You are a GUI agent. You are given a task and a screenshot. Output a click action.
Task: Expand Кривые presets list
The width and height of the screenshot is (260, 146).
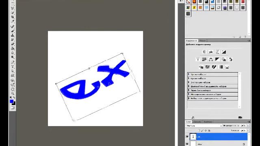(x=188, y=78)
